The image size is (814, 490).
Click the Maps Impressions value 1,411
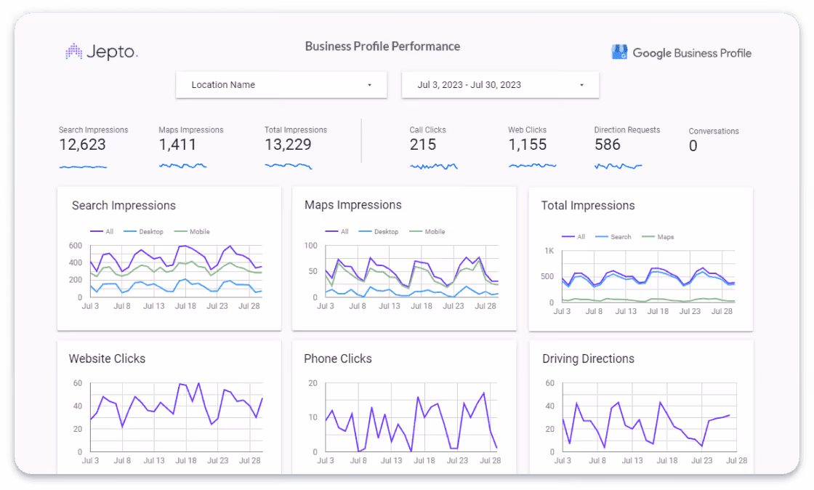tap(177, 145)
